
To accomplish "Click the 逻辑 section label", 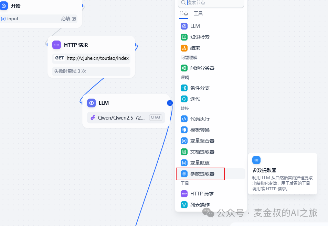I will (185, 78).
